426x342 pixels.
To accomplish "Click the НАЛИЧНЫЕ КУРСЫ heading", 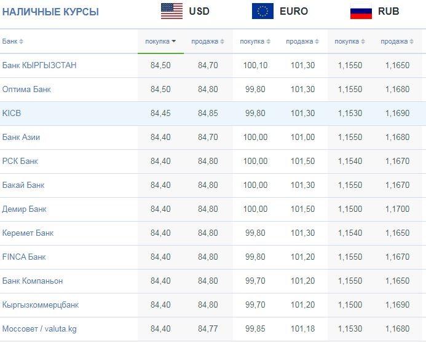I will click(x=50, y=12).
